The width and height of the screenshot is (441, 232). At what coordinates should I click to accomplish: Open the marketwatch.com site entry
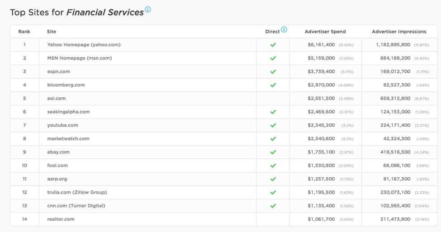click(x=68, y=138)
